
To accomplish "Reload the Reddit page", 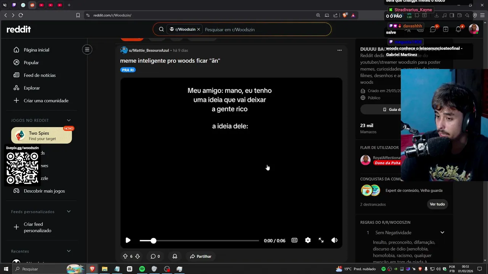I will [x=21, y=15].
